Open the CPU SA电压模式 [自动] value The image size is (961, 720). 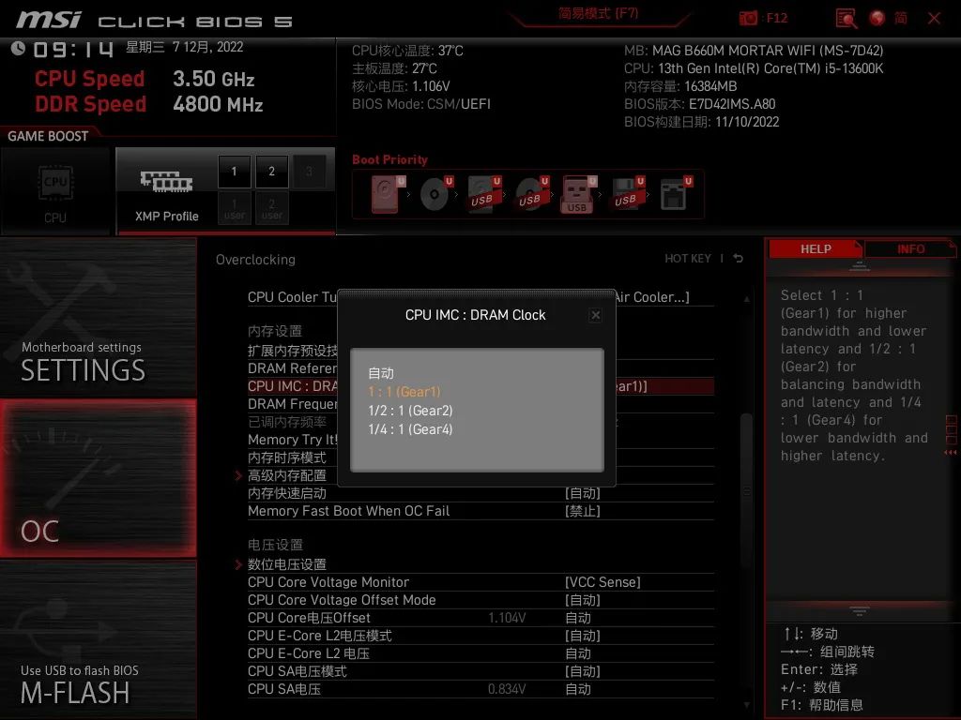(x=582, y=671)
